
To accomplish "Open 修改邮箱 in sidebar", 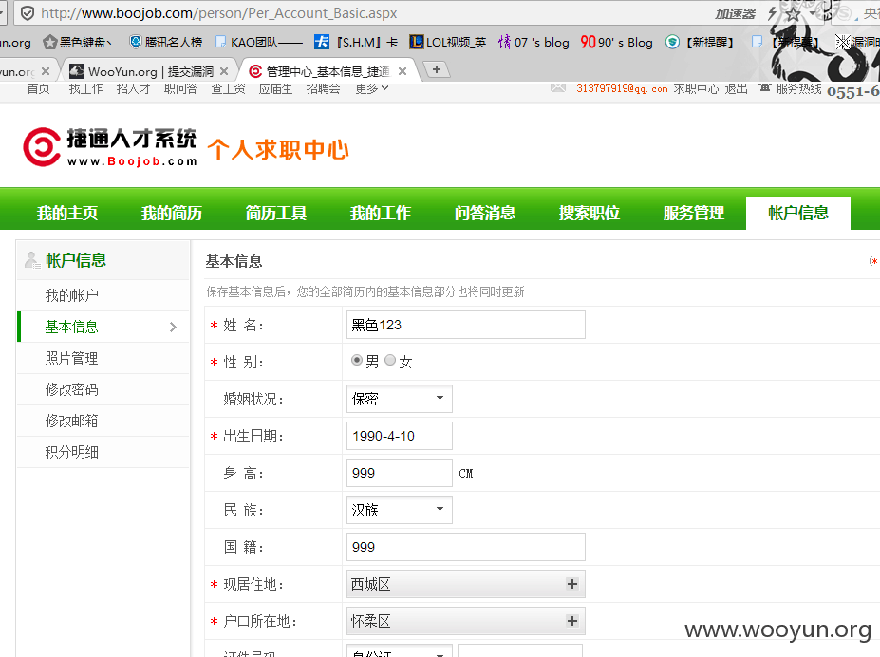I will pyautogui.click(x=103, y=421).
